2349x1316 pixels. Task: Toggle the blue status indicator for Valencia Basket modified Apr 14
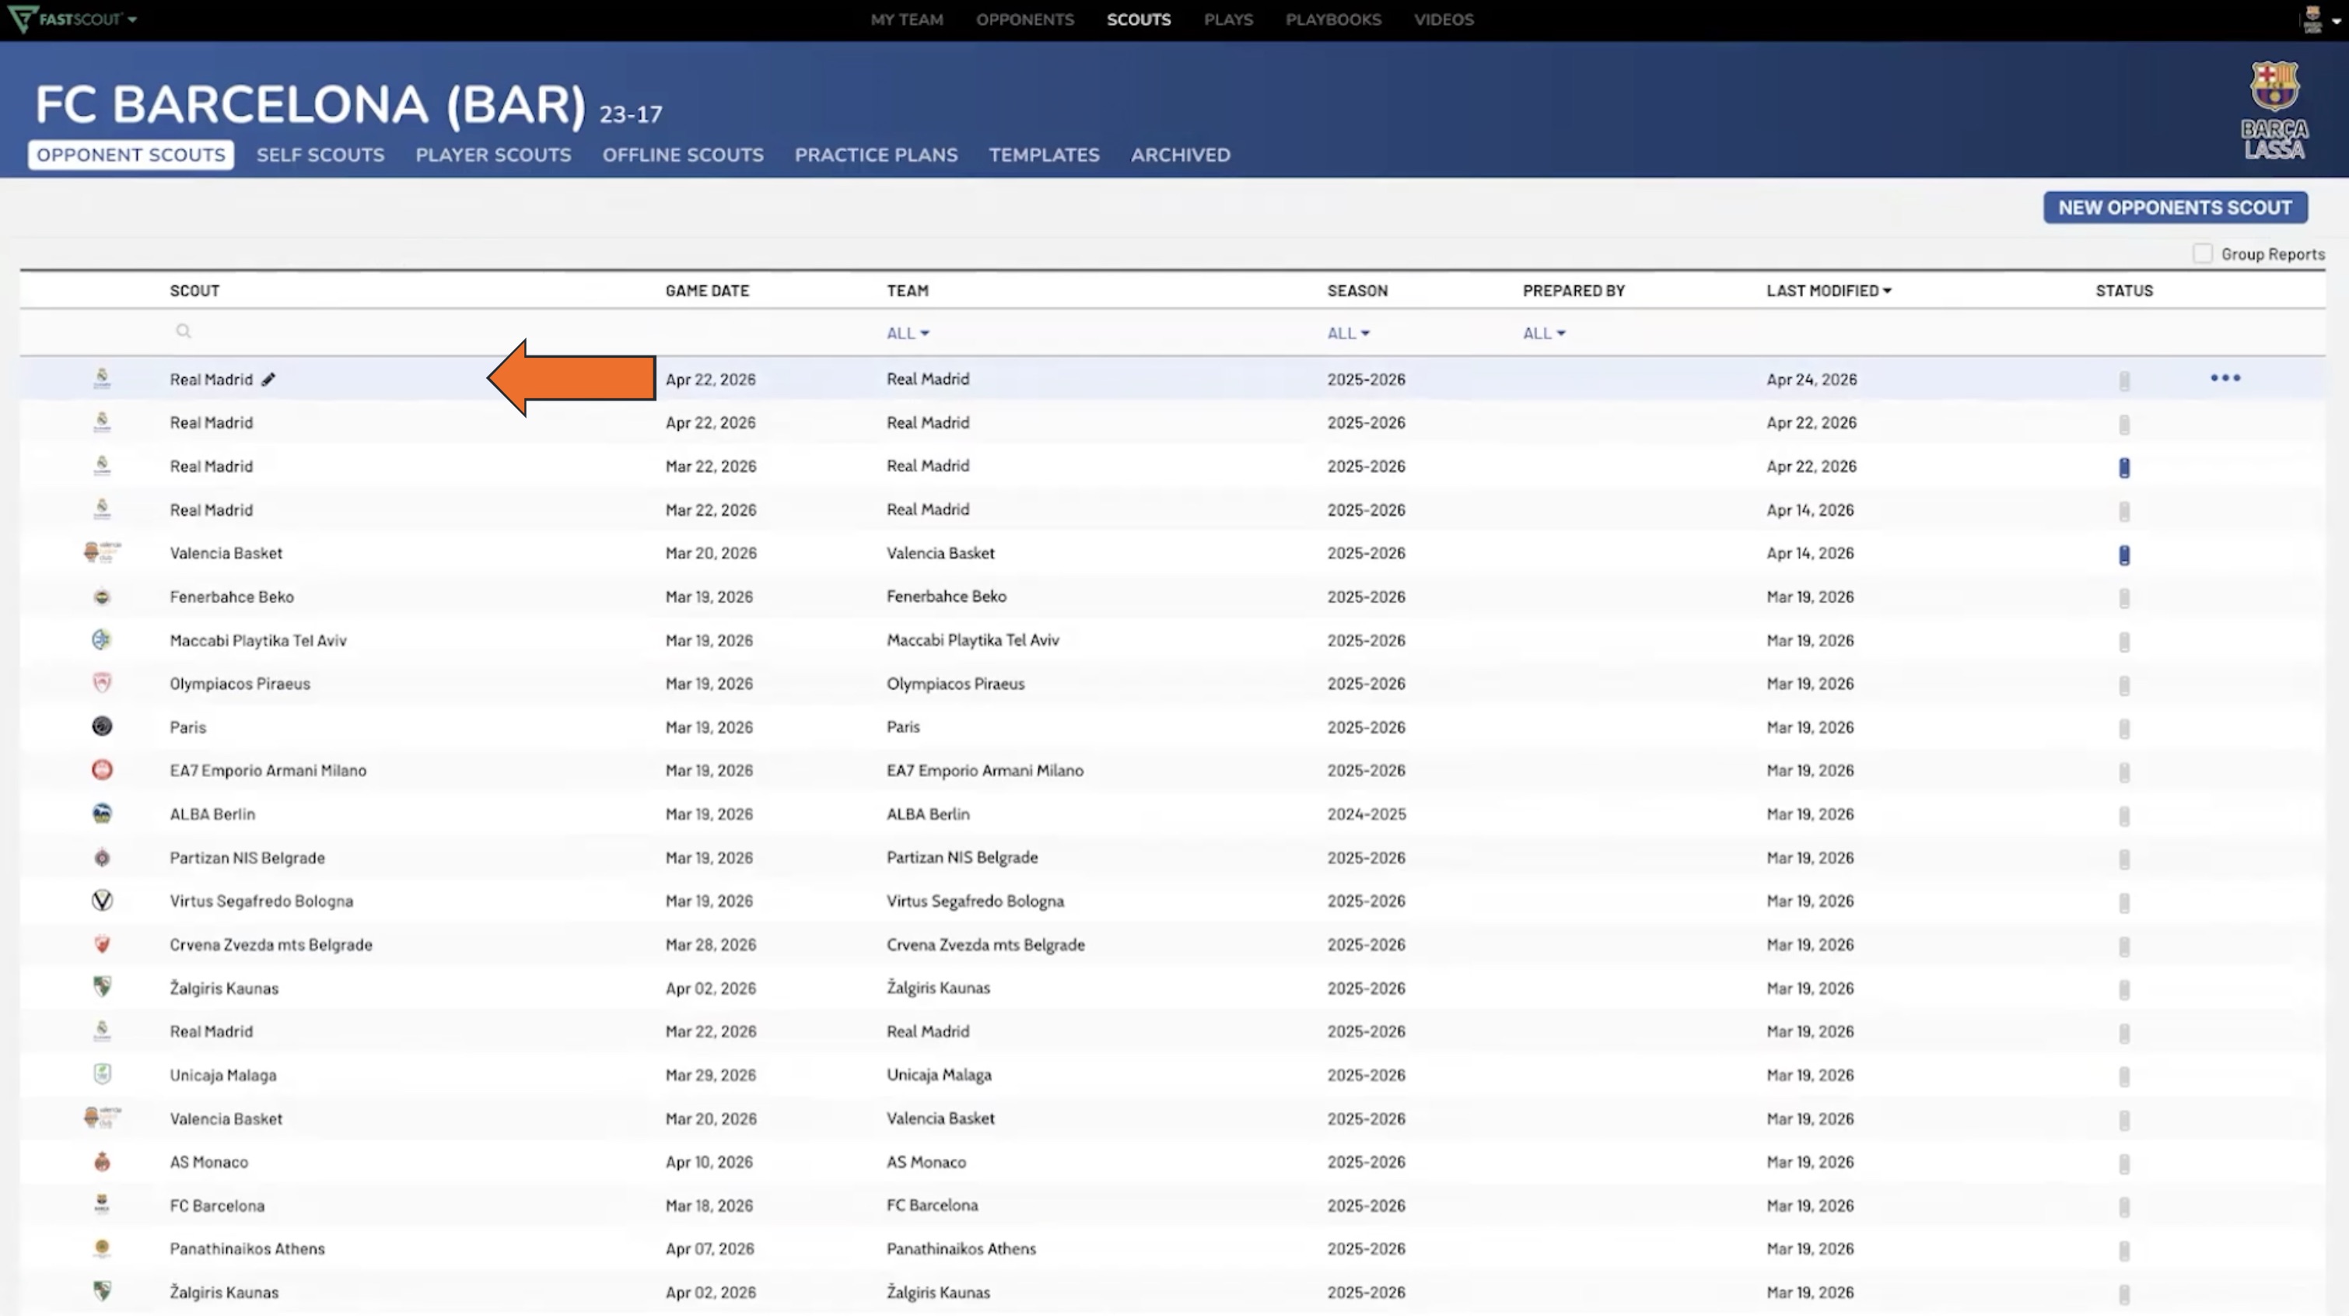pos(2123,555)
